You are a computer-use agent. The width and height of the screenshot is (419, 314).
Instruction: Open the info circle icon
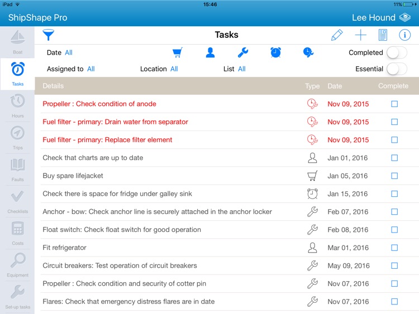404,35
